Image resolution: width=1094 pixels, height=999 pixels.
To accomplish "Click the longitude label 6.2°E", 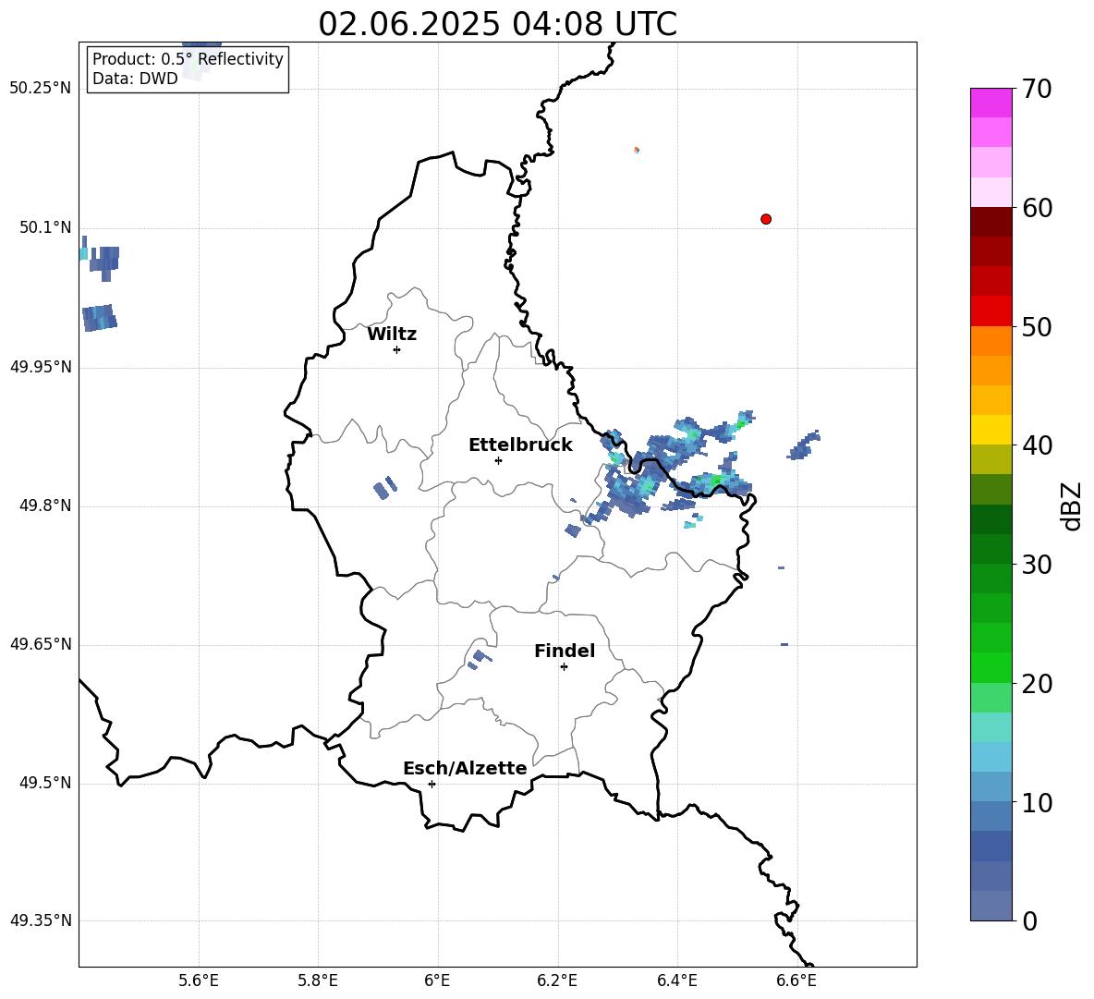I will (x=557, y=981).
